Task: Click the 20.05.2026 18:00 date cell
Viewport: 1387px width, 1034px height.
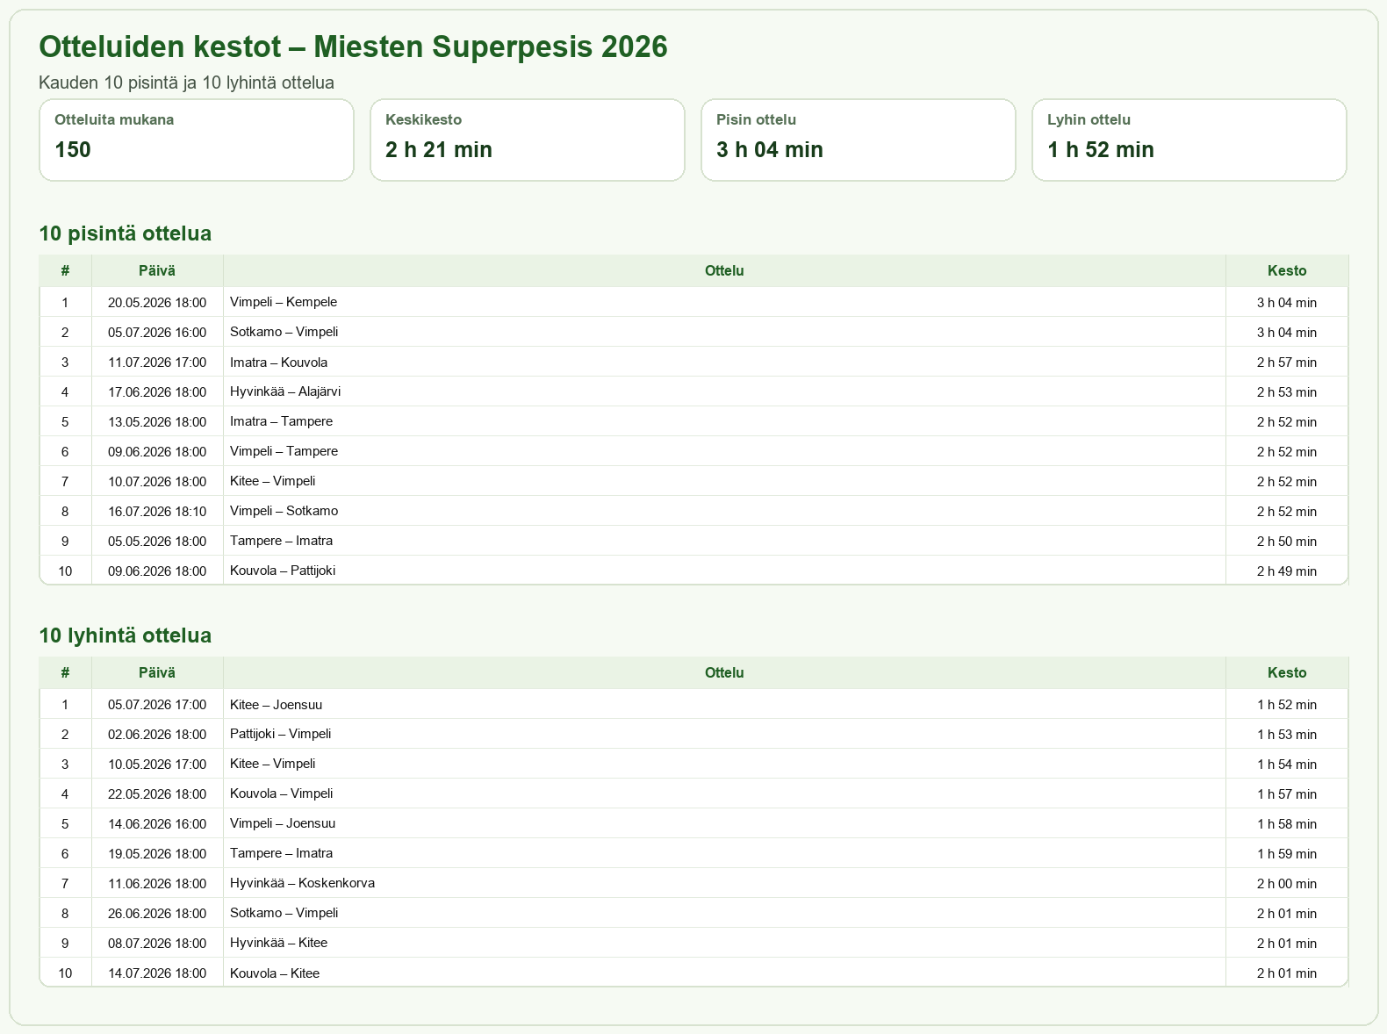Action: (x=157, y=302)
